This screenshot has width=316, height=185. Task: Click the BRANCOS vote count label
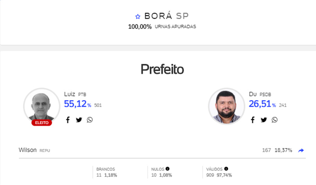click(x=106, y=169)
